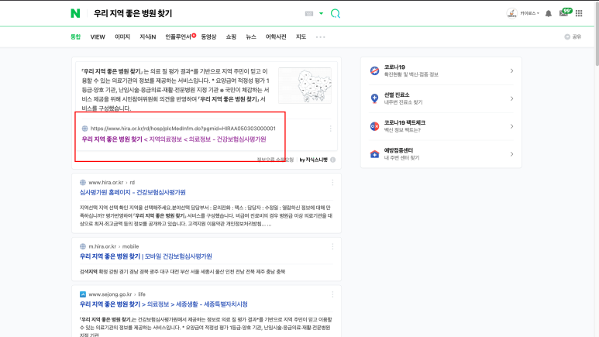Select the 통합 tab
The width and height of the screenshot is (599, 337).
76,36
